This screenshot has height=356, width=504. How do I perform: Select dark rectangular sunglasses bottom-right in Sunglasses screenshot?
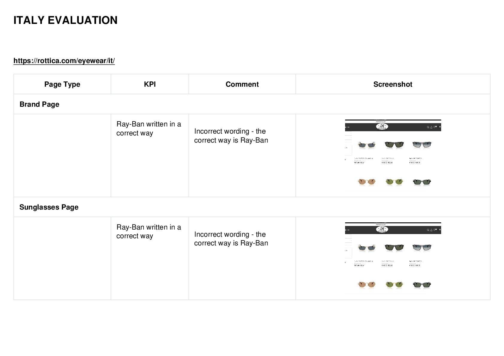(x=422, y=285)
